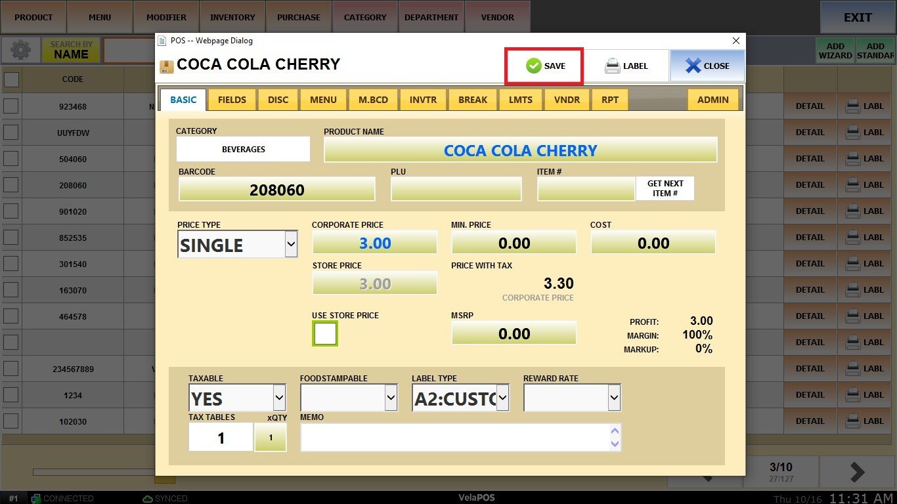897x504 pixels.
Task: Tick the checkbox beside code 923468
Action: pyautogui.click(x=11, y=106)
